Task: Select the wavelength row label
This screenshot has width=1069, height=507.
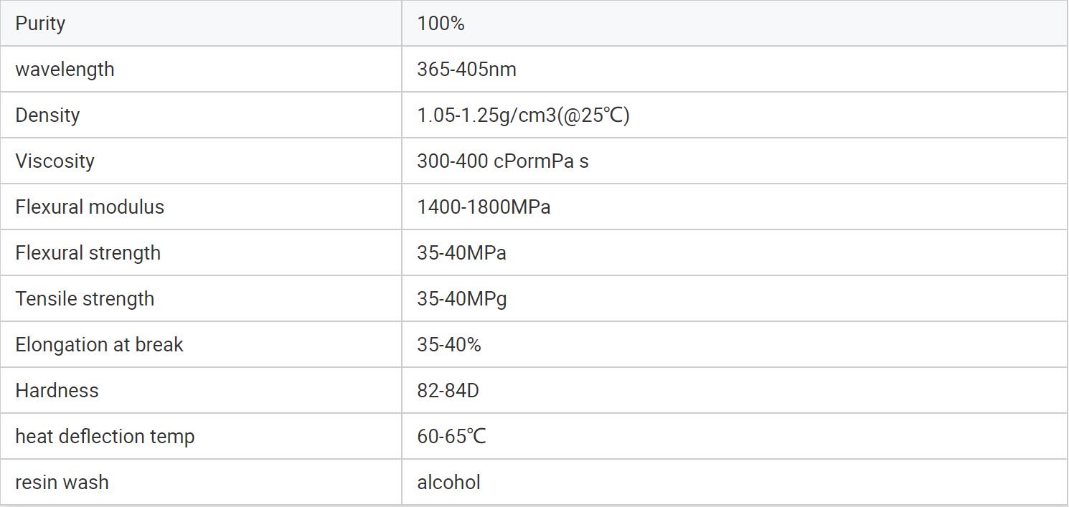Action: click(x=65, y=70)
